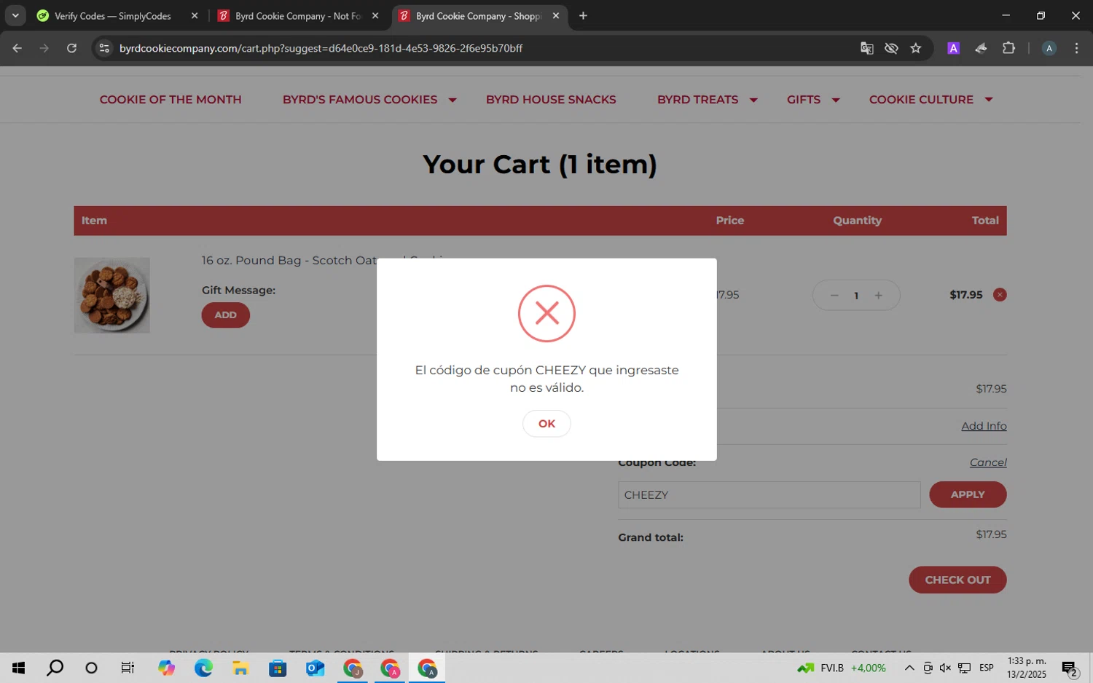Screen dimensions: 1093x683
Task: View site information icon in address bar
Action: click(x=104, y=48)
